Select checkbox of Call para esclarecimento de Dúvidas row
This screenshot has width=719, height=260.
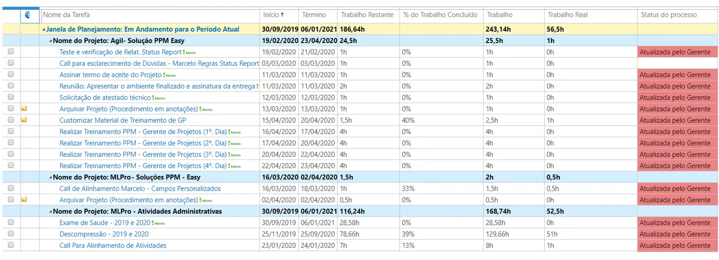[11, 63]
